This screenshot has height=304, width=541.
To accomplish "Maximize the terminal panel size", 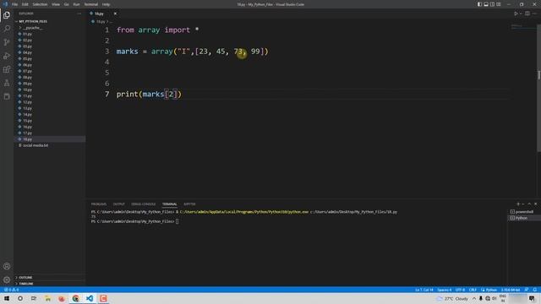I will click(x=529, y=204).
